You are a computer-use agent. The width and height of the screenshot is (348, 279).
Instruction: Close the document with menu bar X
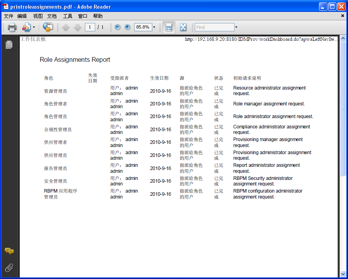point(343,16)
